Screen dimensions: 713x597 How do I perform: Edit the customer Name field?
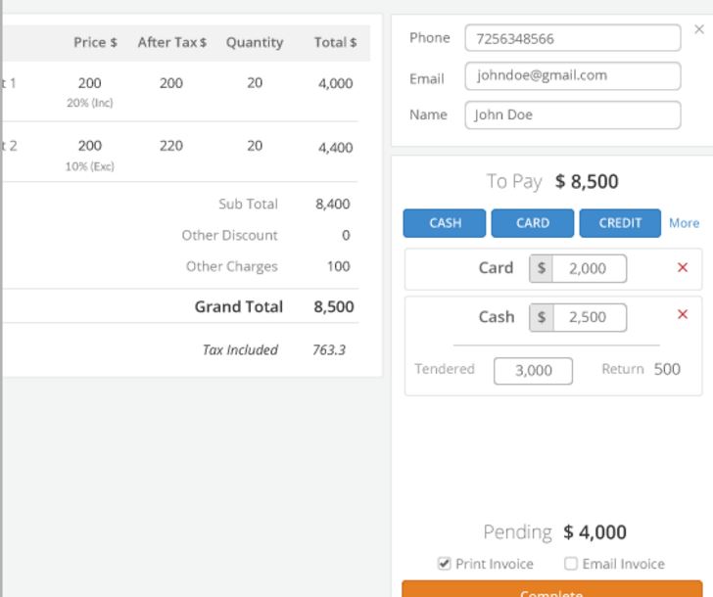572,115
